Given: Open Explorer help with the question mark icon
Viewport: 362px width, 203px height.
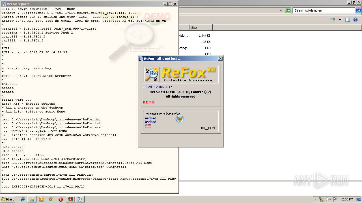Looking at the screenshot, I should click(356, 20).
